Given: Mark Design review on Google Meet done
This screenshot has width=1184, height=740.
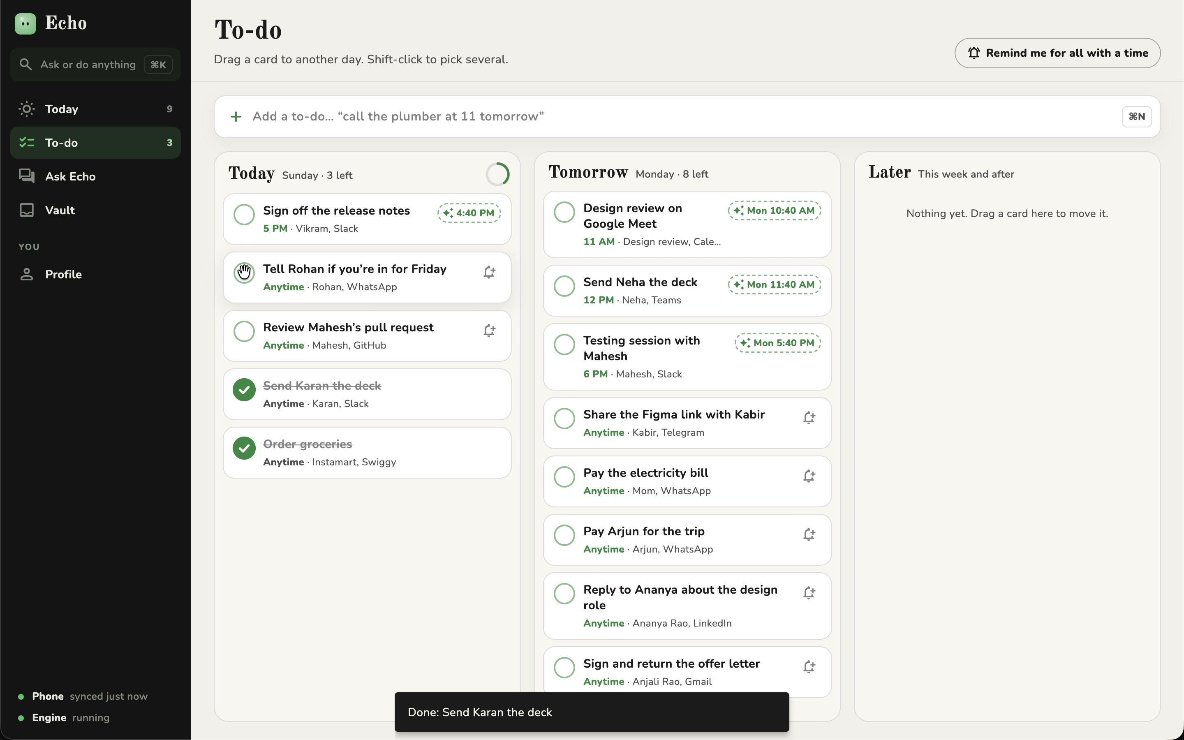Looking at the screenshot, I should point(564,212).
